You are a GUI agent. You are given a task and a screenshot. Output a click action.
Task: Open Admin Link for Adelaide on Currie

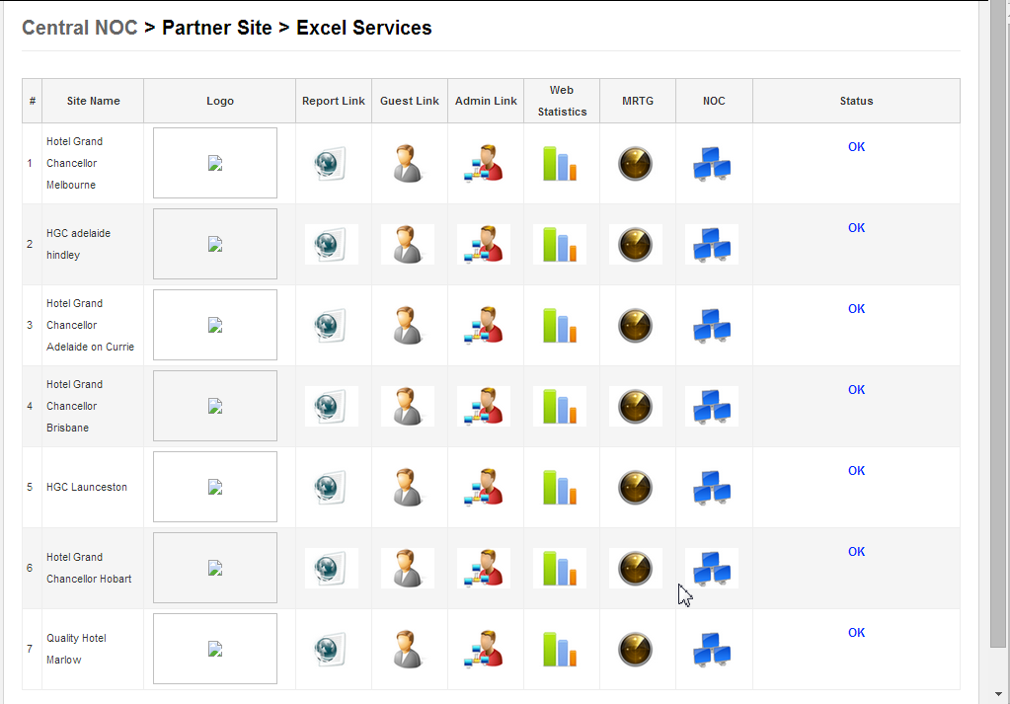pos(484,325)
